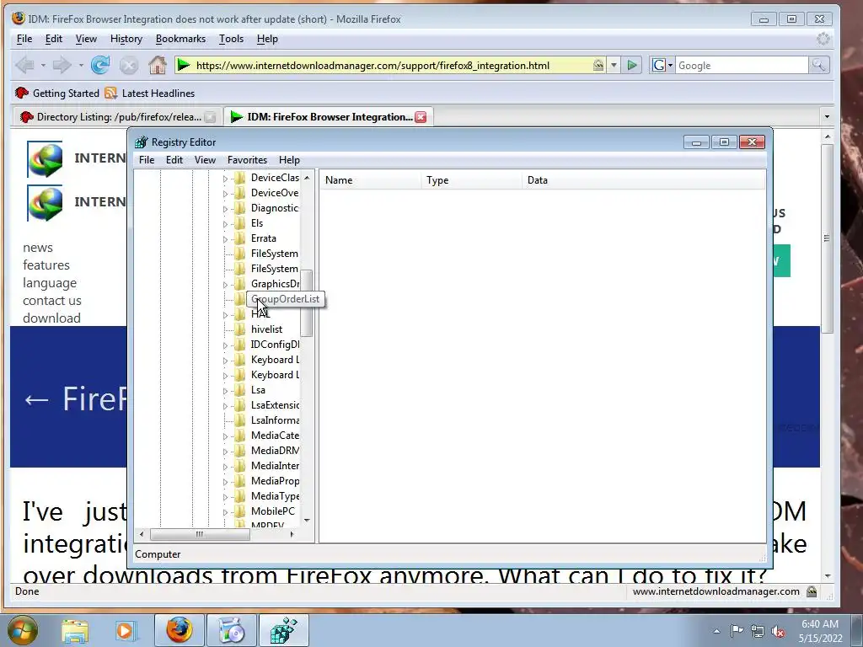Viewport: 863px width, 647px height.
Task: Open Registry Editor Favorites menu
Action: (x=247, y=159)
